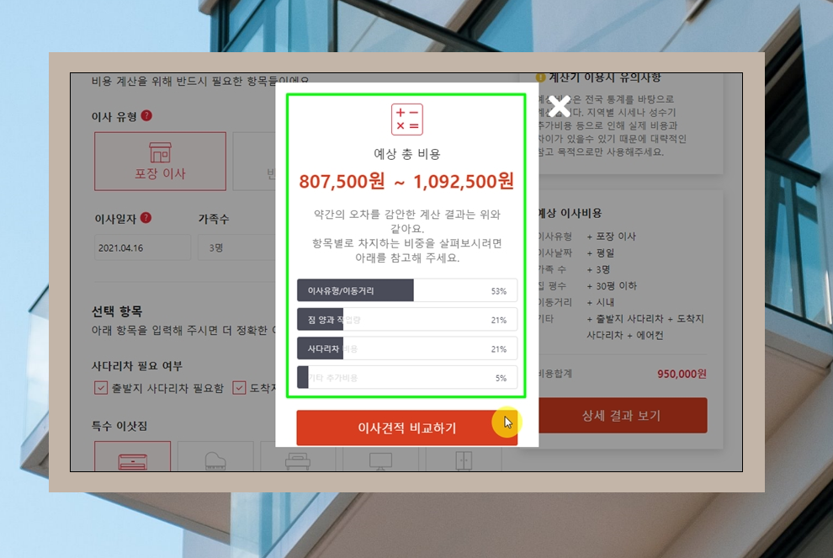
Task: Toggle the 도착지 사다리차 checkbox
Action: coord(239,388)
